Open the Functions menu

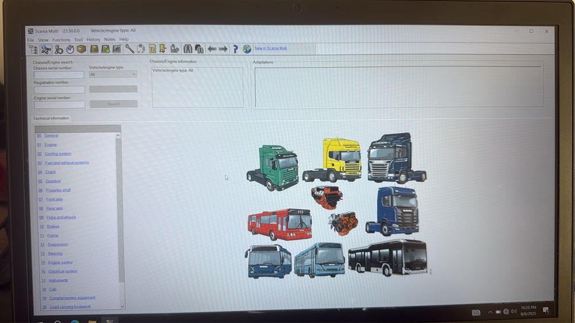click(62, 40)
